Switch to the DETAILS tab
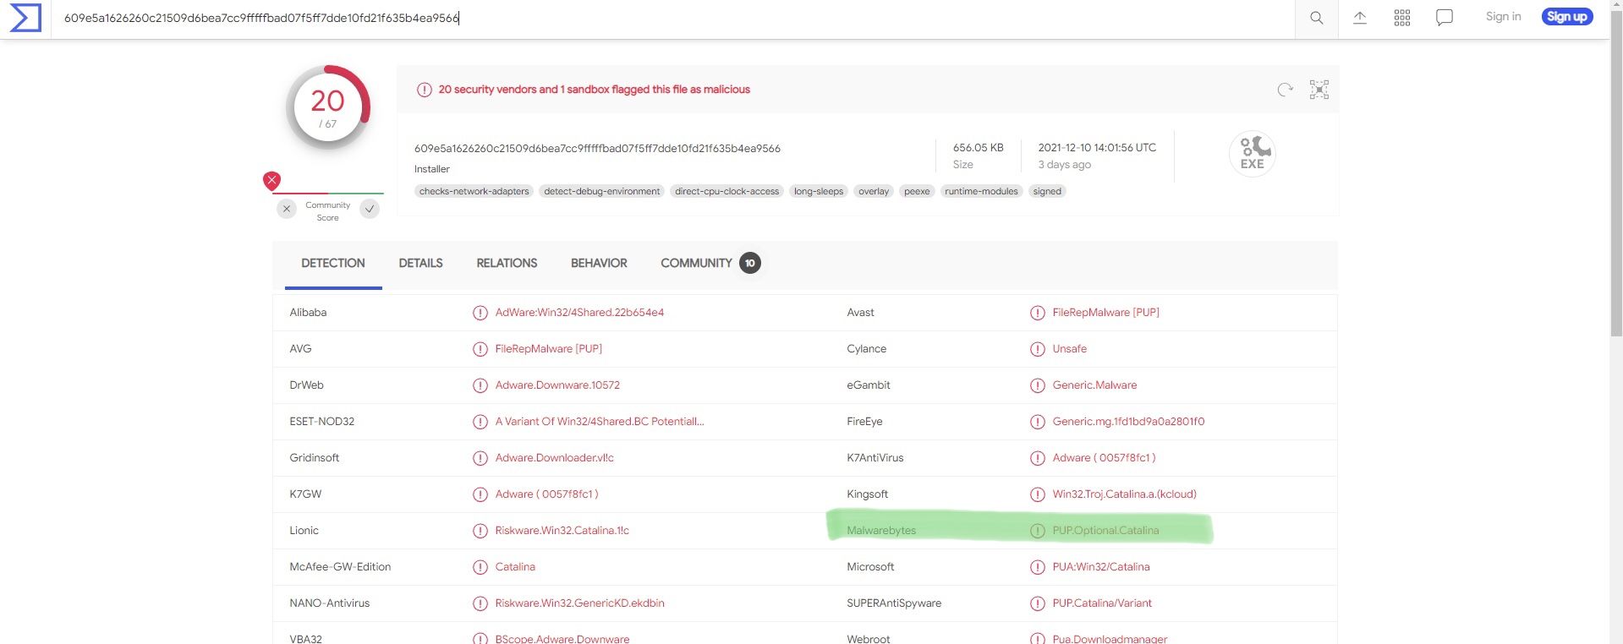The width and height of the screenshot is (1623, 644). point(420,263)
